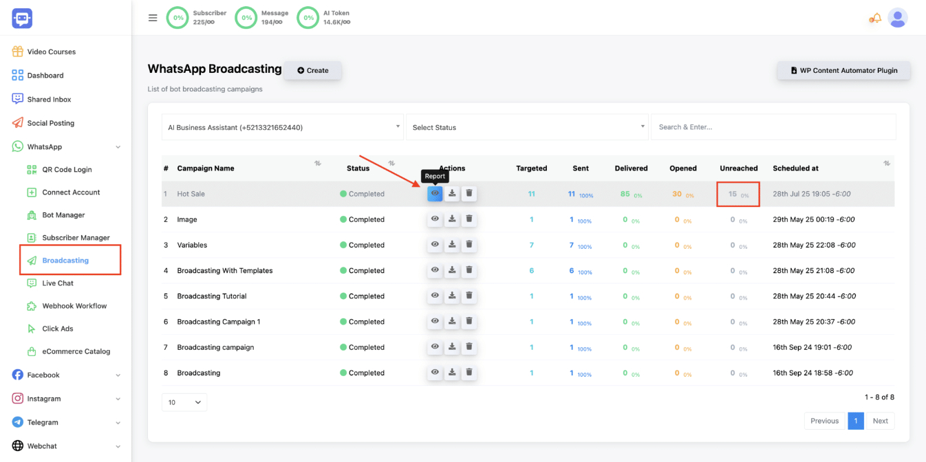Open Live Chat in WhatsApp menu

[58, 283]
